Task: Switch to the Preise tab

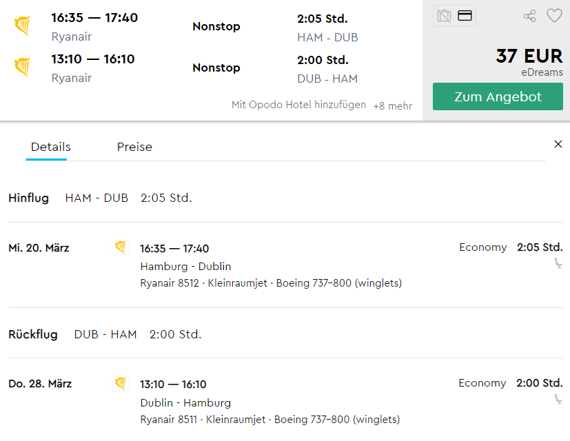Action: pyautogui.click(x=134, y=147)
